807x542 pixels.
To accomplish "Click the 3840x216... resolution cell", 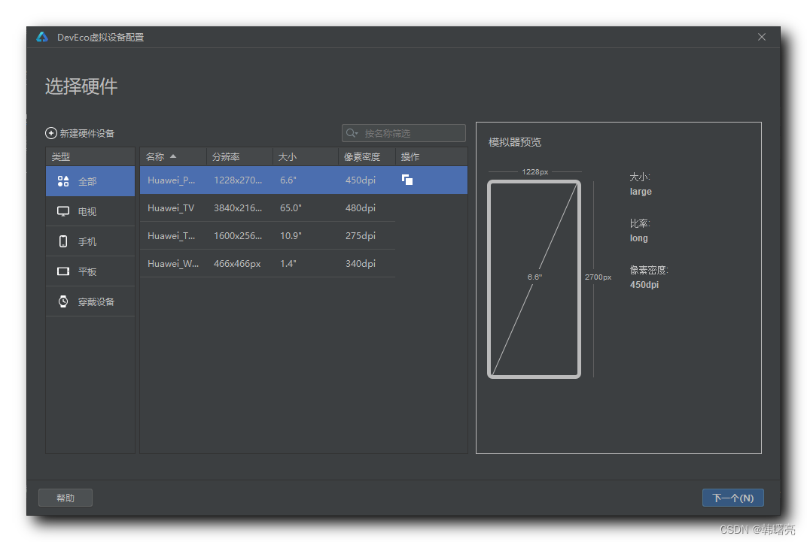I will pyautogui.click(x=238, y=207).
